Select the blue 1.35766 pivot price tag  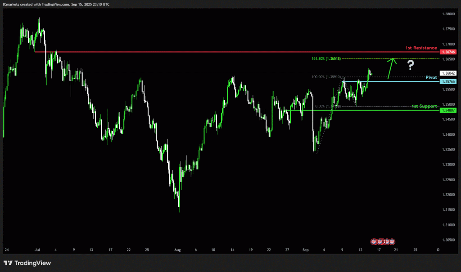[448, 82]
